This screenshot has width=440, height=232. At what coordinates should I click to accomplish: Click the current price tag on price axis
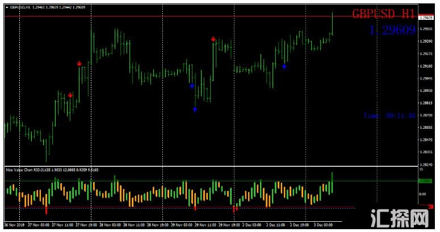coord(426,18)
